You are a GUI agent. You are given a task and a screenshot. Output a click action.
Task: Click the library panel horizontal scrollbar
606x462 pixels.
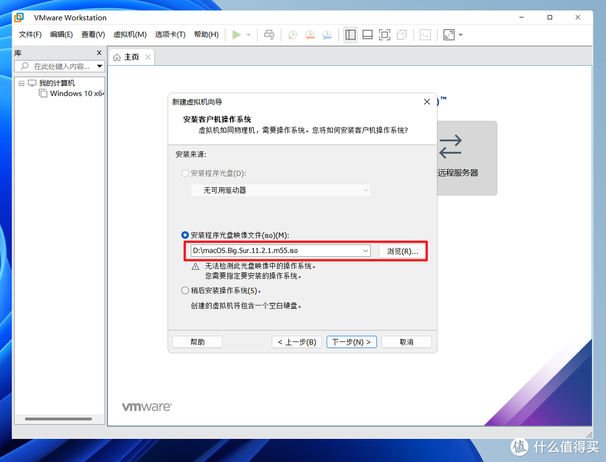tap(58, 419)
